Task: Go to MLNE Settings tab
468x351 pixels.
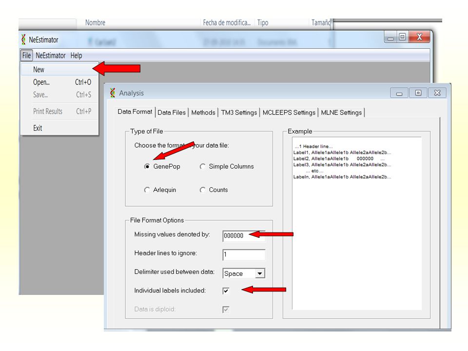Action: click(341, 113)
